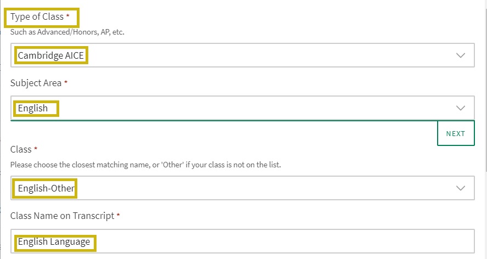
Task: Click the Subject Area dropdown chevron
Action: pos(461,108)
